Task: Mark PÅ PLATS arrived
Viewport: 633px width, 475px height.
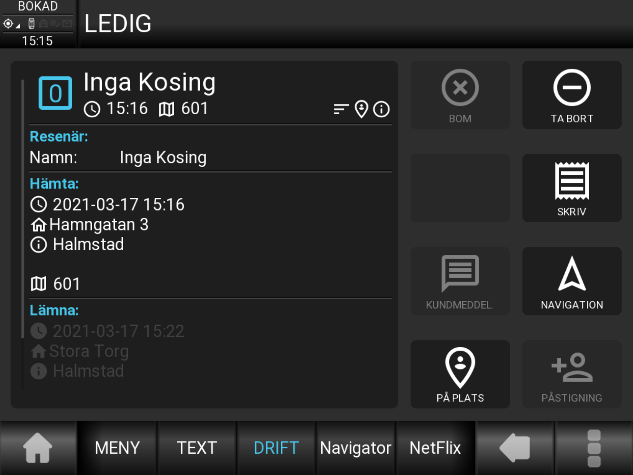Action: 460,374
